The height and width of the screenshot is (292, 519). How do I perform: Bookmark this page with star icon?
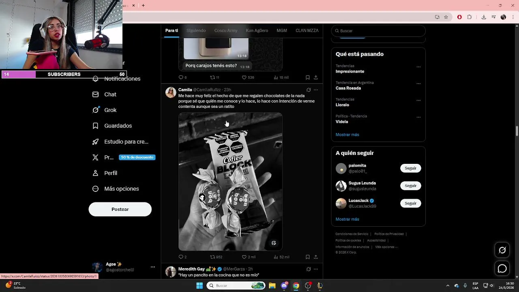[446, 17]
